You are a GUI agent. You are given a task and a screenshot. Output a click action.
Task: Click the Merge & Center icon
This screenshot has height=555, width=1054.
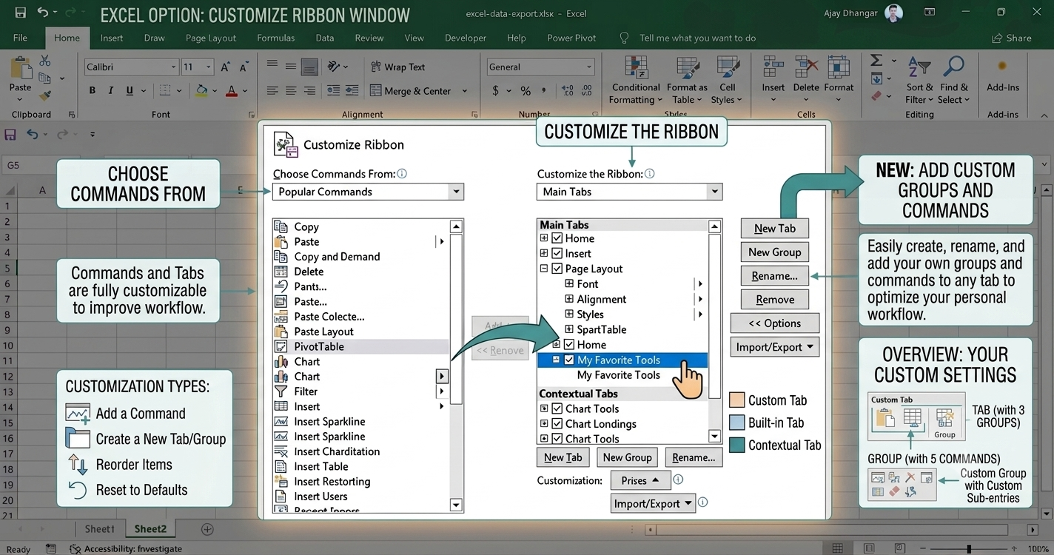pyautogui.click(x=376, y=91)
